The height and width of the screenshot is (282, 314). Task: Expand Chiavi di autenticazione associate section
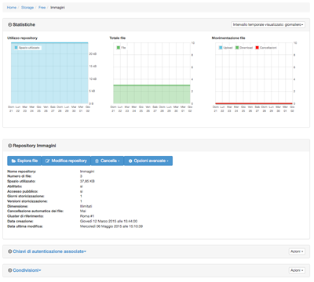[49, 251]
